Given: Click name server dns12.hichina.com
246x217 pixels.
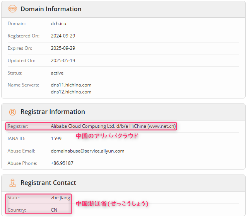Looking at the screenshot, I should (71, 92).
